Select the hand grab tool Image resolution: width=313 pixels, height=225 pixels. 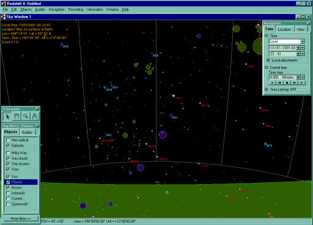(x=17, y=116)
